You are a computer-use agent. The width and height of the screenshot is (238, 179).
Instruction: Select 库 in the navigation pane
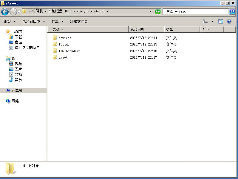[x=13, y=58]
